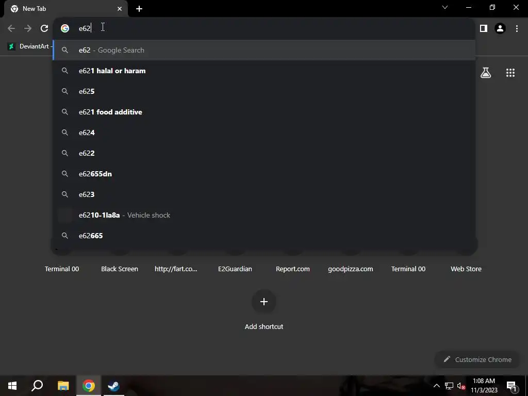Open the taskbar search magnifier
This screenshot has width=528, height=396.
[37, 386]
